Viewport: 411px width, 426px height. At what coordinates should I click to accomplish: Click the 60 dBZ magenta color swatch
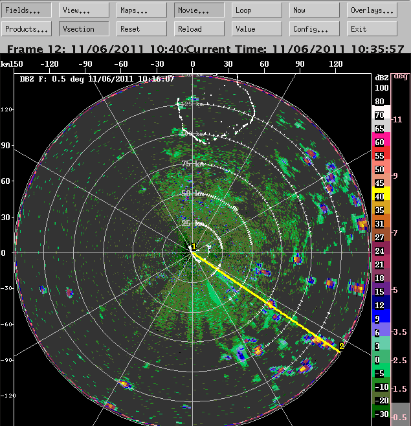[381, 139]
